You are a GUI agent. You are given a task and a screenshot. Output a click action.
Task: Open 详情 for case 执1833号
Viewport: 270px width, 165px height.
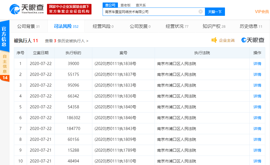tap(257, 85)
